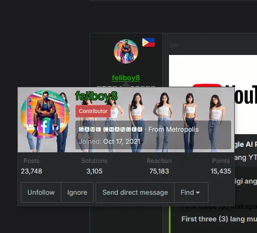
Task: Click 'From Metropolis' location text
Action: 174,130
